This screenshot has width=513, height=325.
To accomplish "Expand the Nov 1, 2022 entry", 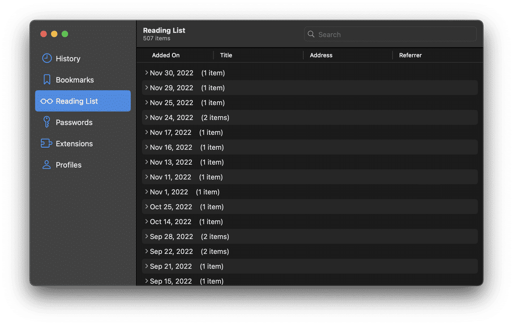I will 146,191.
